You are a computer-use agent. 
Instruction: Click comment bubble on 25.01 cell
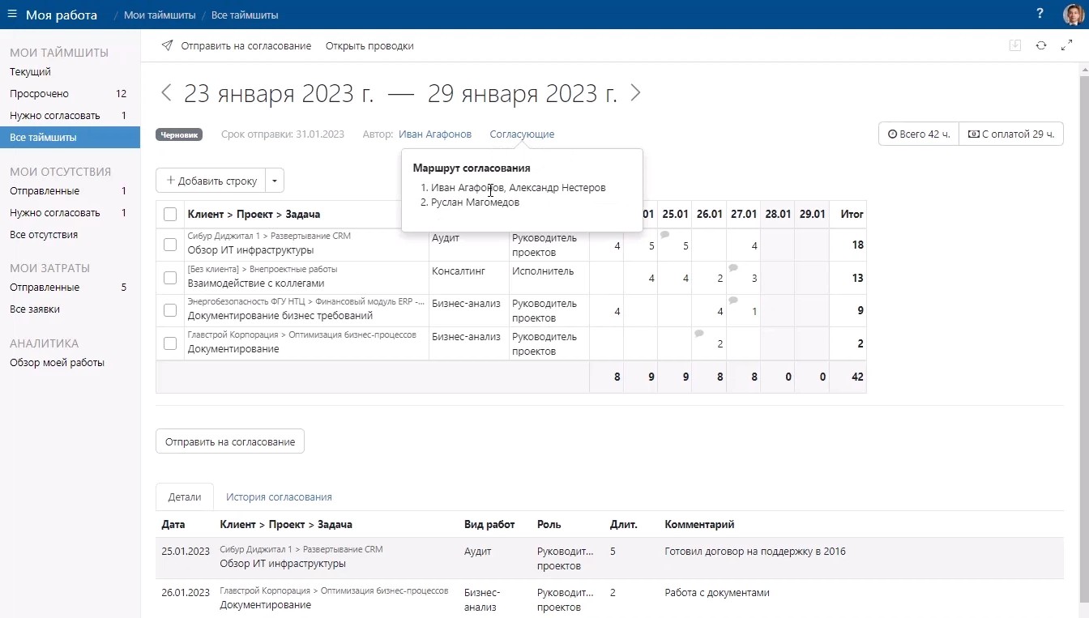pos(664,235)
